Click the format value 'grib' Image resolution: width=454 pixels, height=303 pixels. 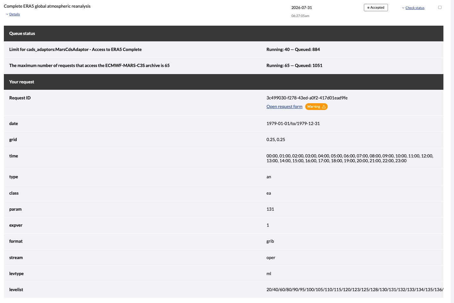coord(270,241)
